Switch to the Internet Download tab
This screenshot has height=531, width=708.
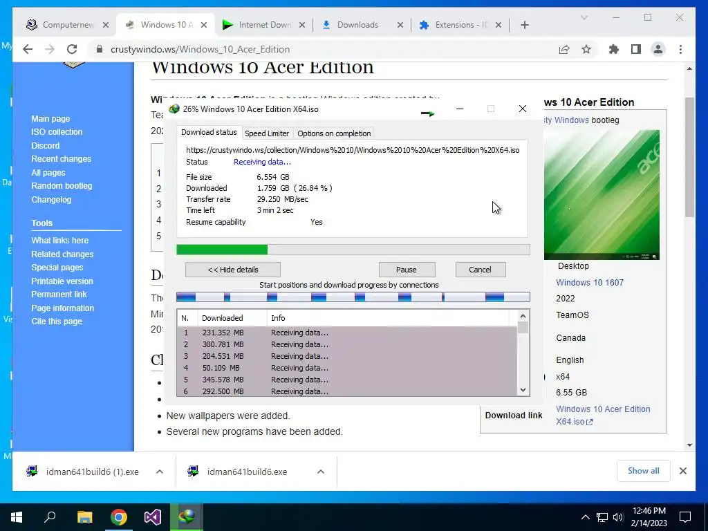pos(263,25)
